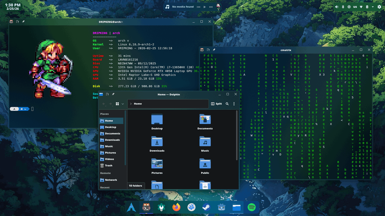Click the Places panel scrollbar in Dolphin
Screen dimensions: 385x216
[125, 138]
